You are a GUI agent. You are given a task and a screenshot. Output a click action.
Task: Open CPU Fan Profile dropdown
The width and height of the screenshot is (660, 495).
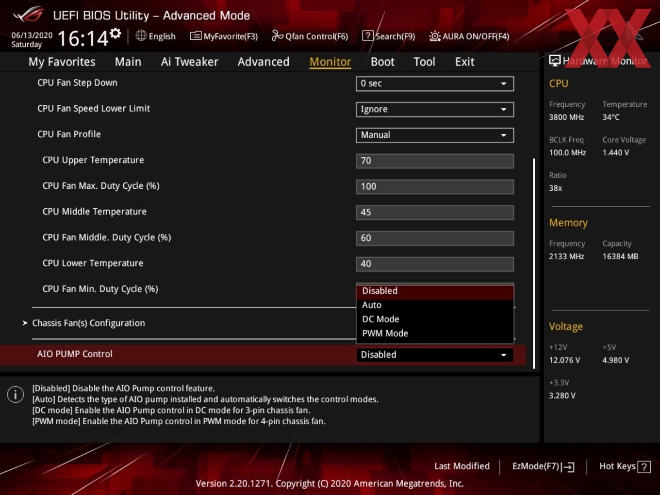[435, 135]
